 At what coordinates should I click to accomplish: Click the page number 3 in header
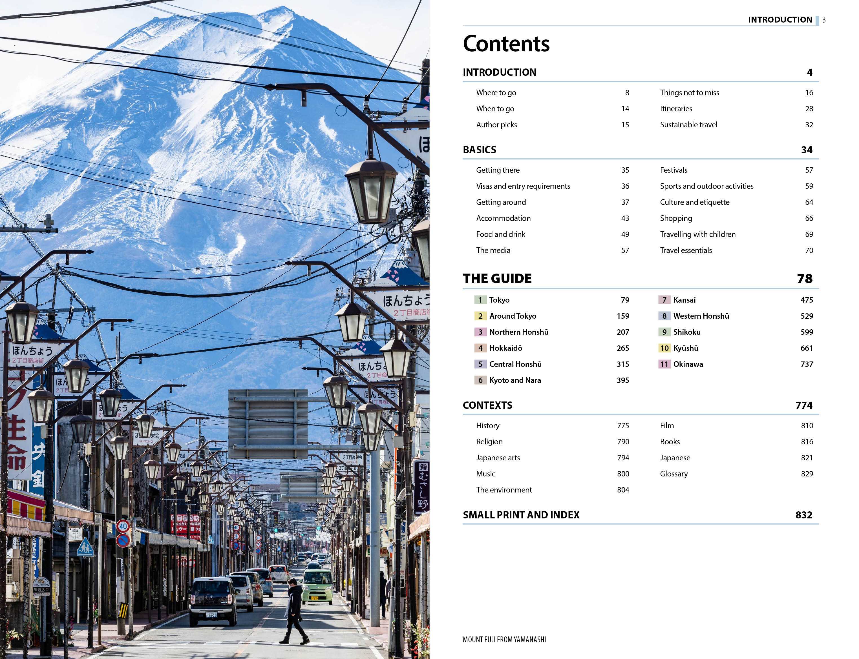(x=823, y=20)
